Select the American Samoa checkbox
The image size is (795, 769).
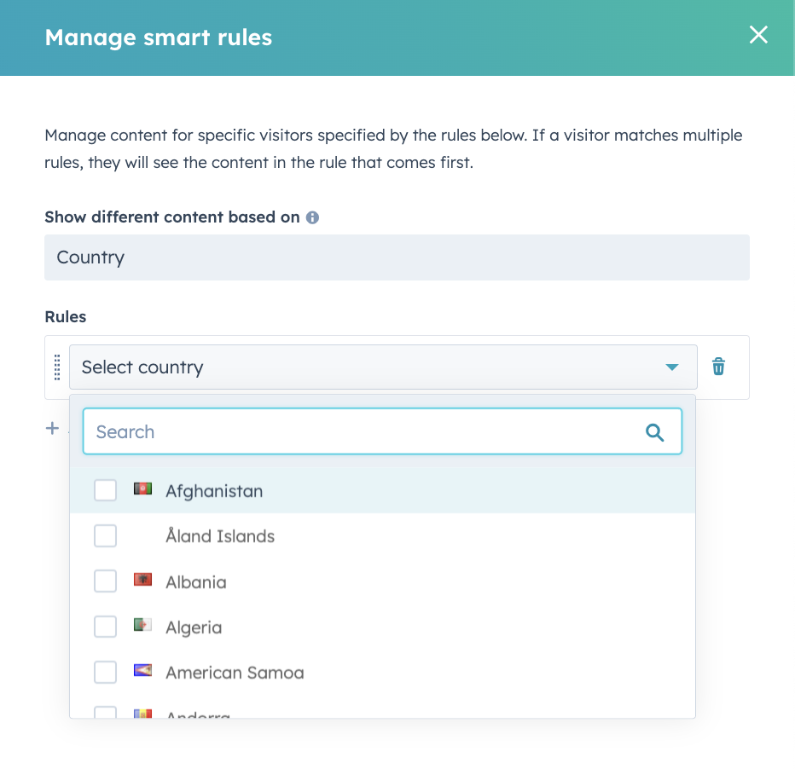(x=105, y=673)
